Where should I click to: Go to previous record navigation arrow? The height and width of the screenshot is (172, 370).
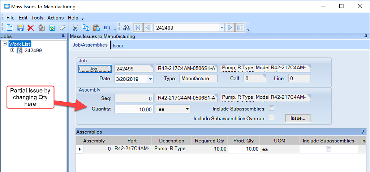(x=148, y=28)
